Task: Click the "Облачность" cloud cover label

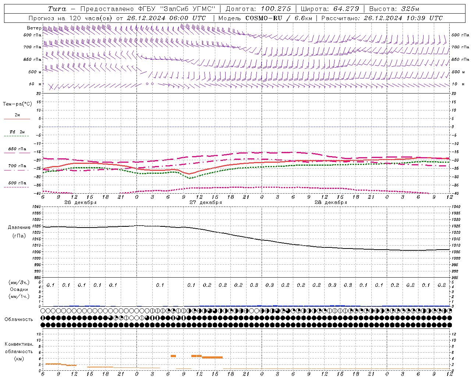Action: 19,320
